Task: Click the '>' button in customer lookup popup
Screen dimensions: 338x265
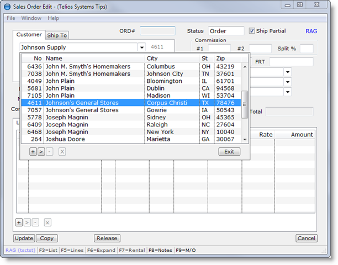Action: tap(41, 152)
